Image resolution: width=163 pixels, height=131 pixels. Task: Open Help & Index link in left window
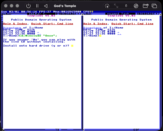[15, 24]
